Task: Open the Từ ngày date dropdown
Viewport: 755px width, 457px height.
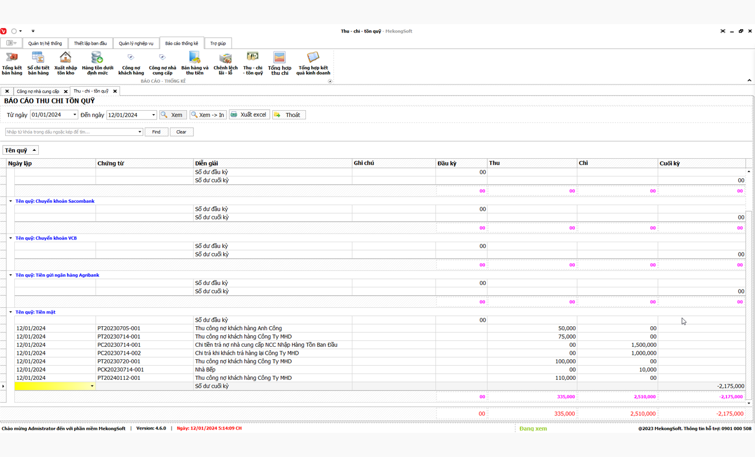Action: pyautogui.click(x=74, y=115)
